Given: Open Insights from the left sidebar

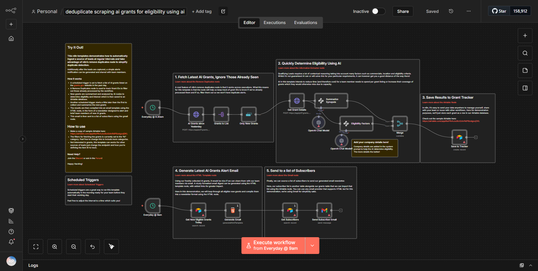Looking at the screenshot, I should click(11, 221).
